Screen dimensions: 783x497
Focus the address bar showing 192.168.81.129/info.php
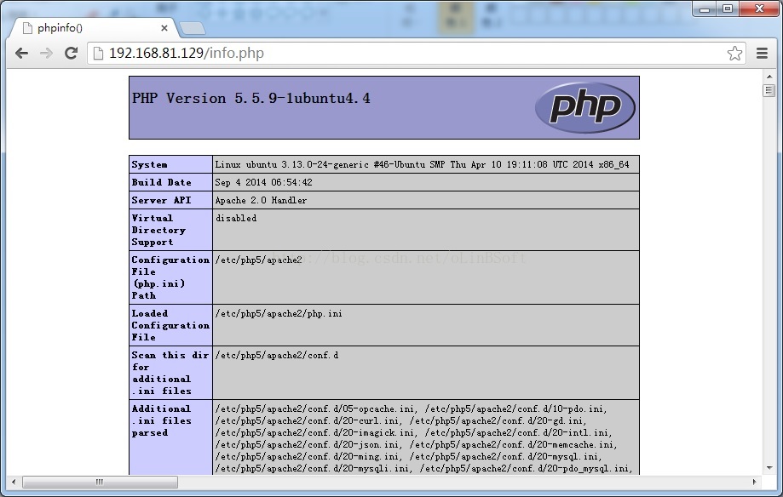[x=417, y=53]
